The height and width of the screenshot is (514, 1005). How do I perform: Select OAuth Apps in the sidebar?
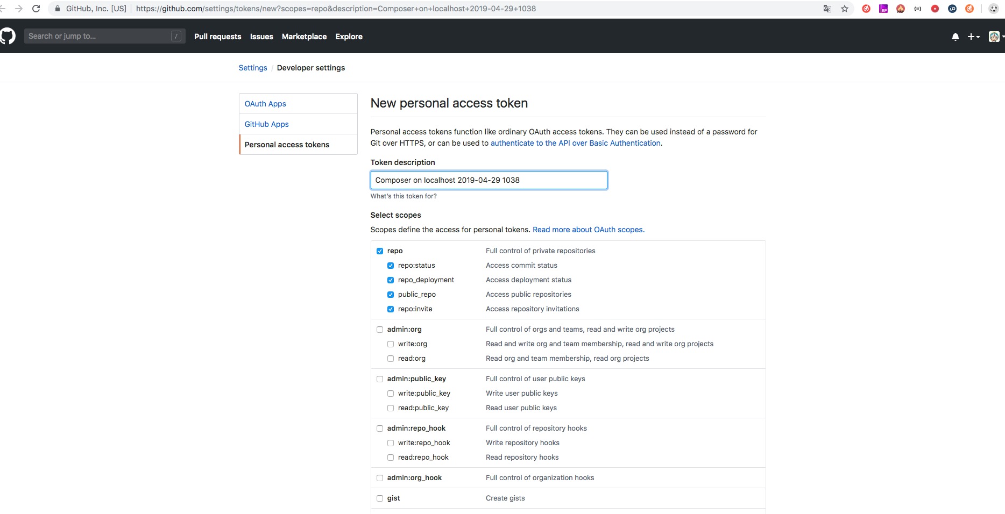click(x=265, y=104)
